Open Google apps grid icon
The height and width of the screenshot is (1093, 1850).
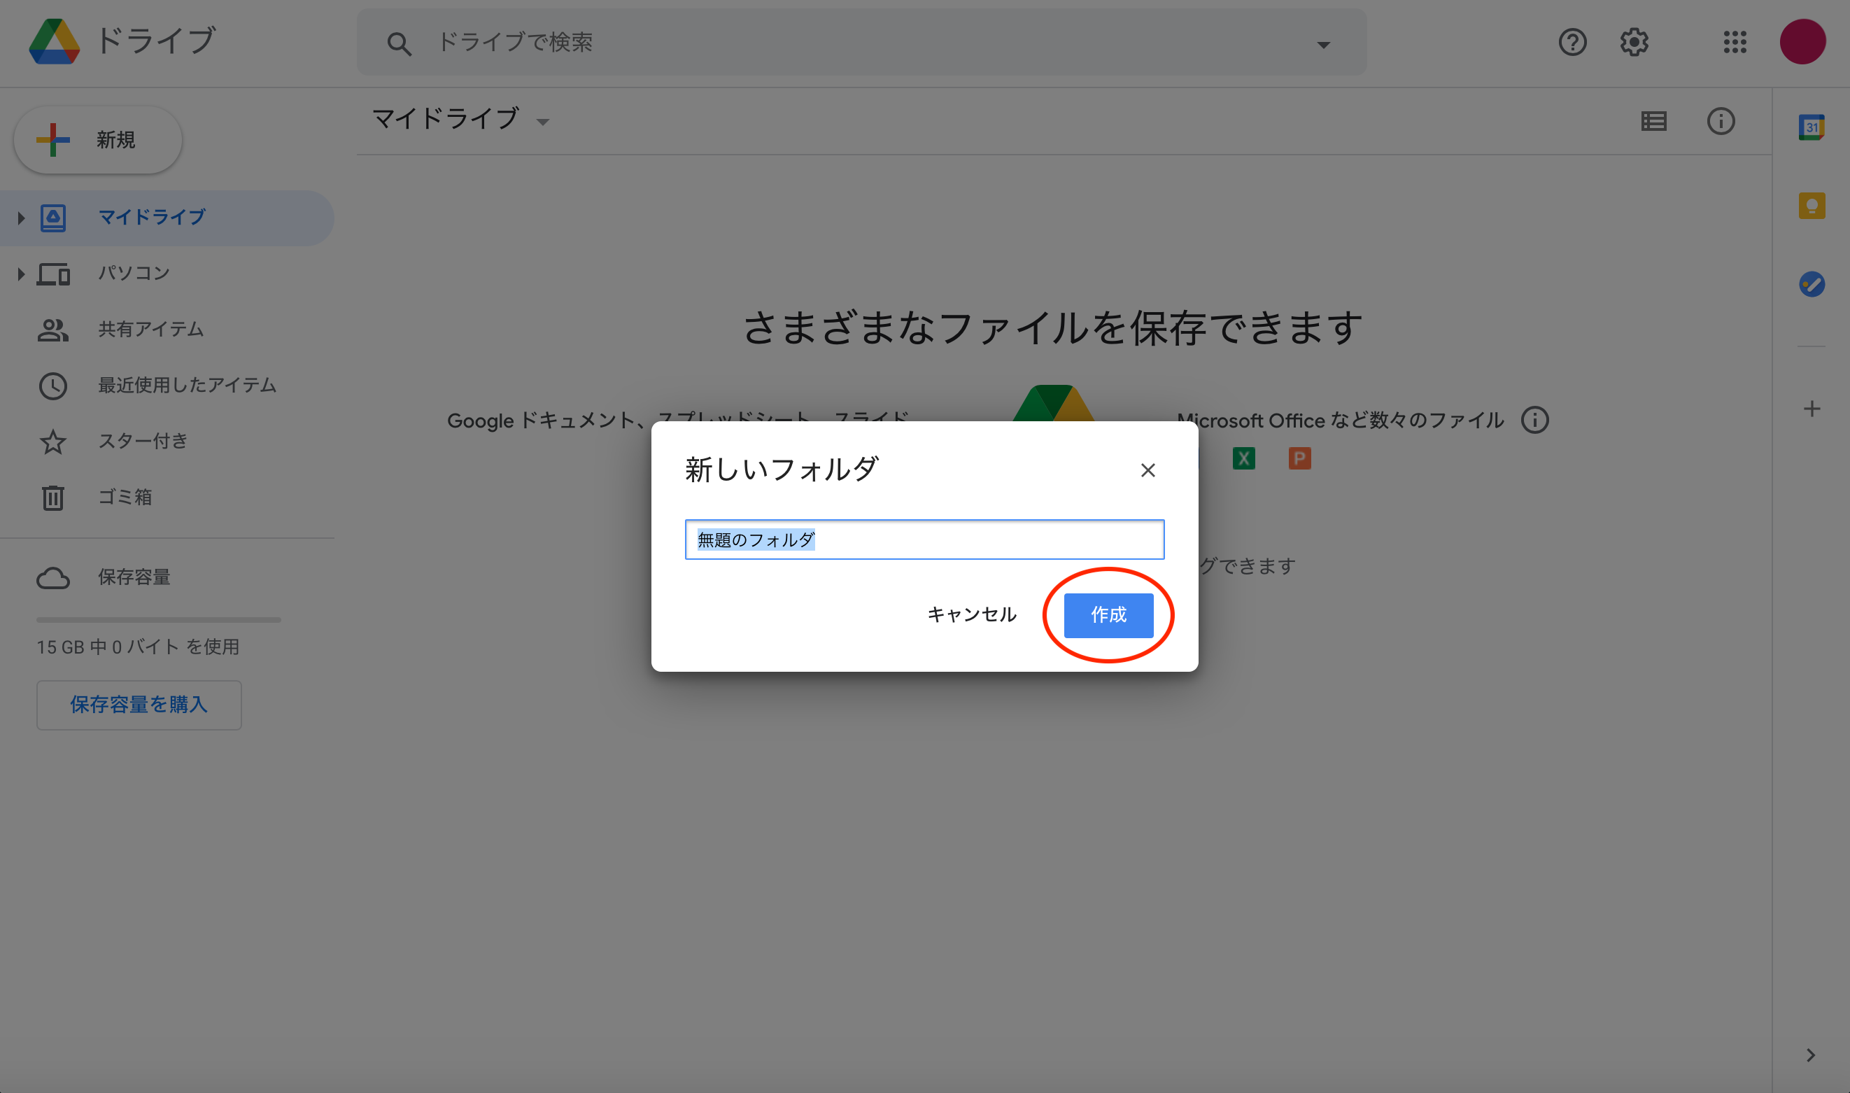(1735, 42)
